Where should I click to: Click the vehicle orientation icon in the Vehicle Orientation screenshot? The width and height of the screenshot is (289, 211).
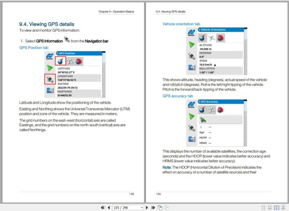[211, 38]
